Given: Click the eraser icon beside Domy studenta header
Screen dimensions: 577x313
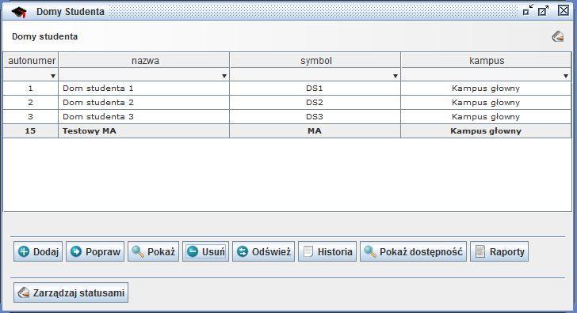Looking at the screenshot, I should (x=557, y=36).
